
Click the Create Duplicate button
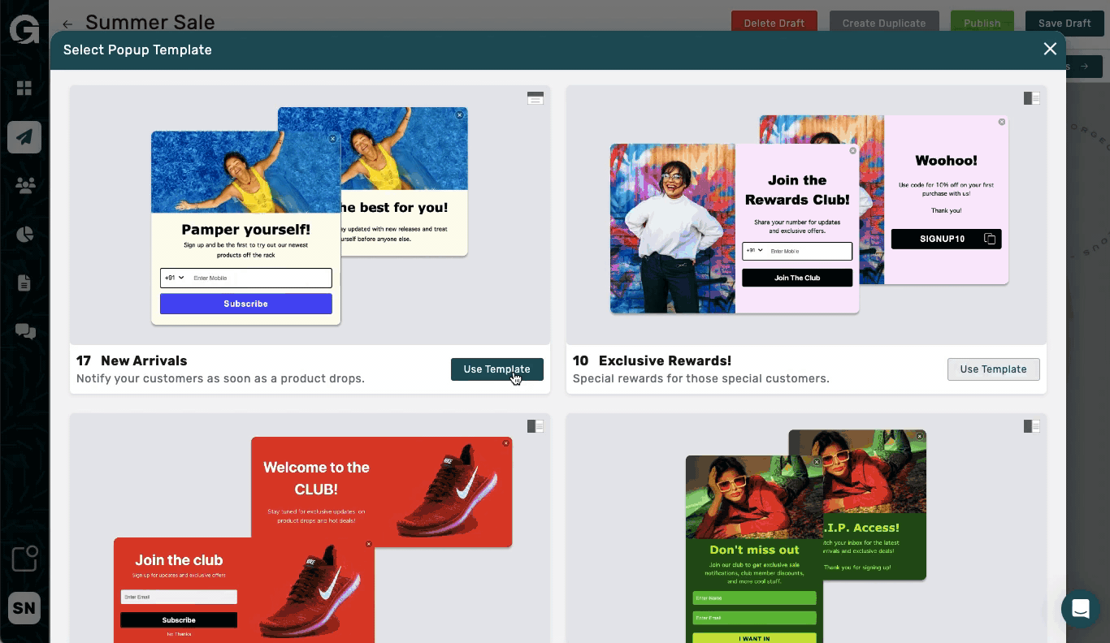click(x=883, y=23)
